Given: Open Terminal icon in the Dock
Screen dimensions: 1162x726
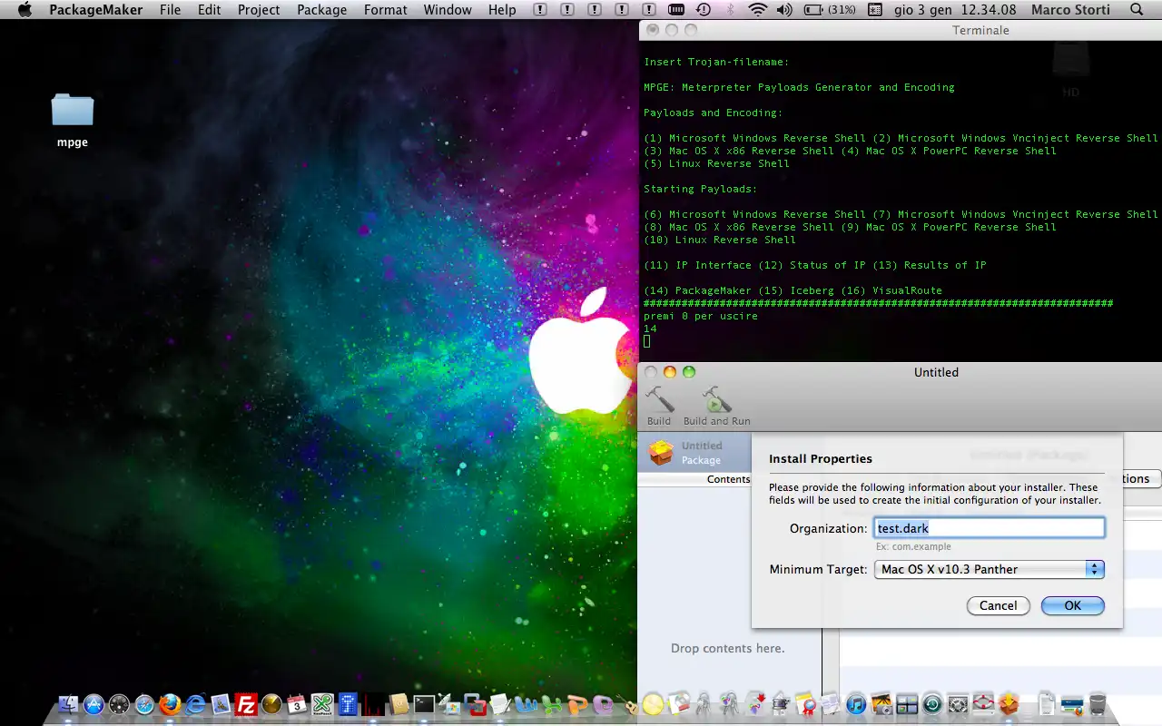Looking at the screenshot, I should (424, 703).
